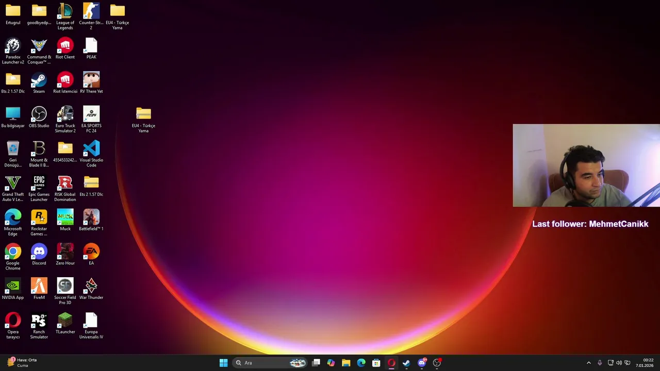Open the Ertugrul folder on desktop
Viewport: 660px width, 371px height.
coord(13,14)
